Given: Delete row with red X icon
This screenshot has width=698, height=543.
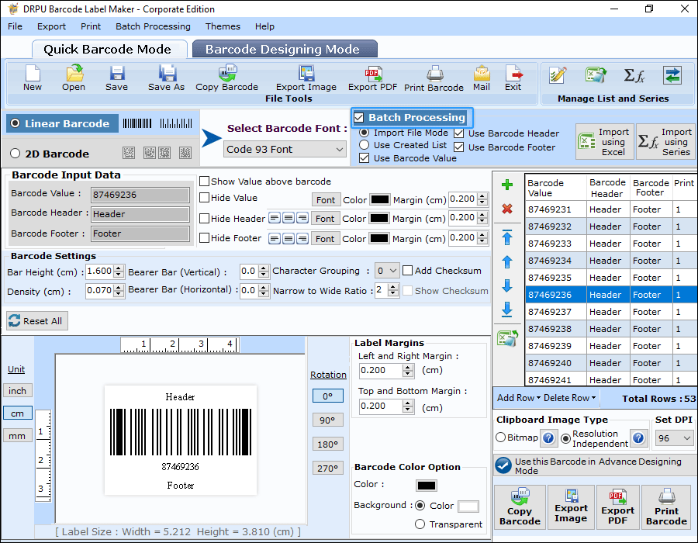Looking at the screenshot, I should (x=507, y=209).
